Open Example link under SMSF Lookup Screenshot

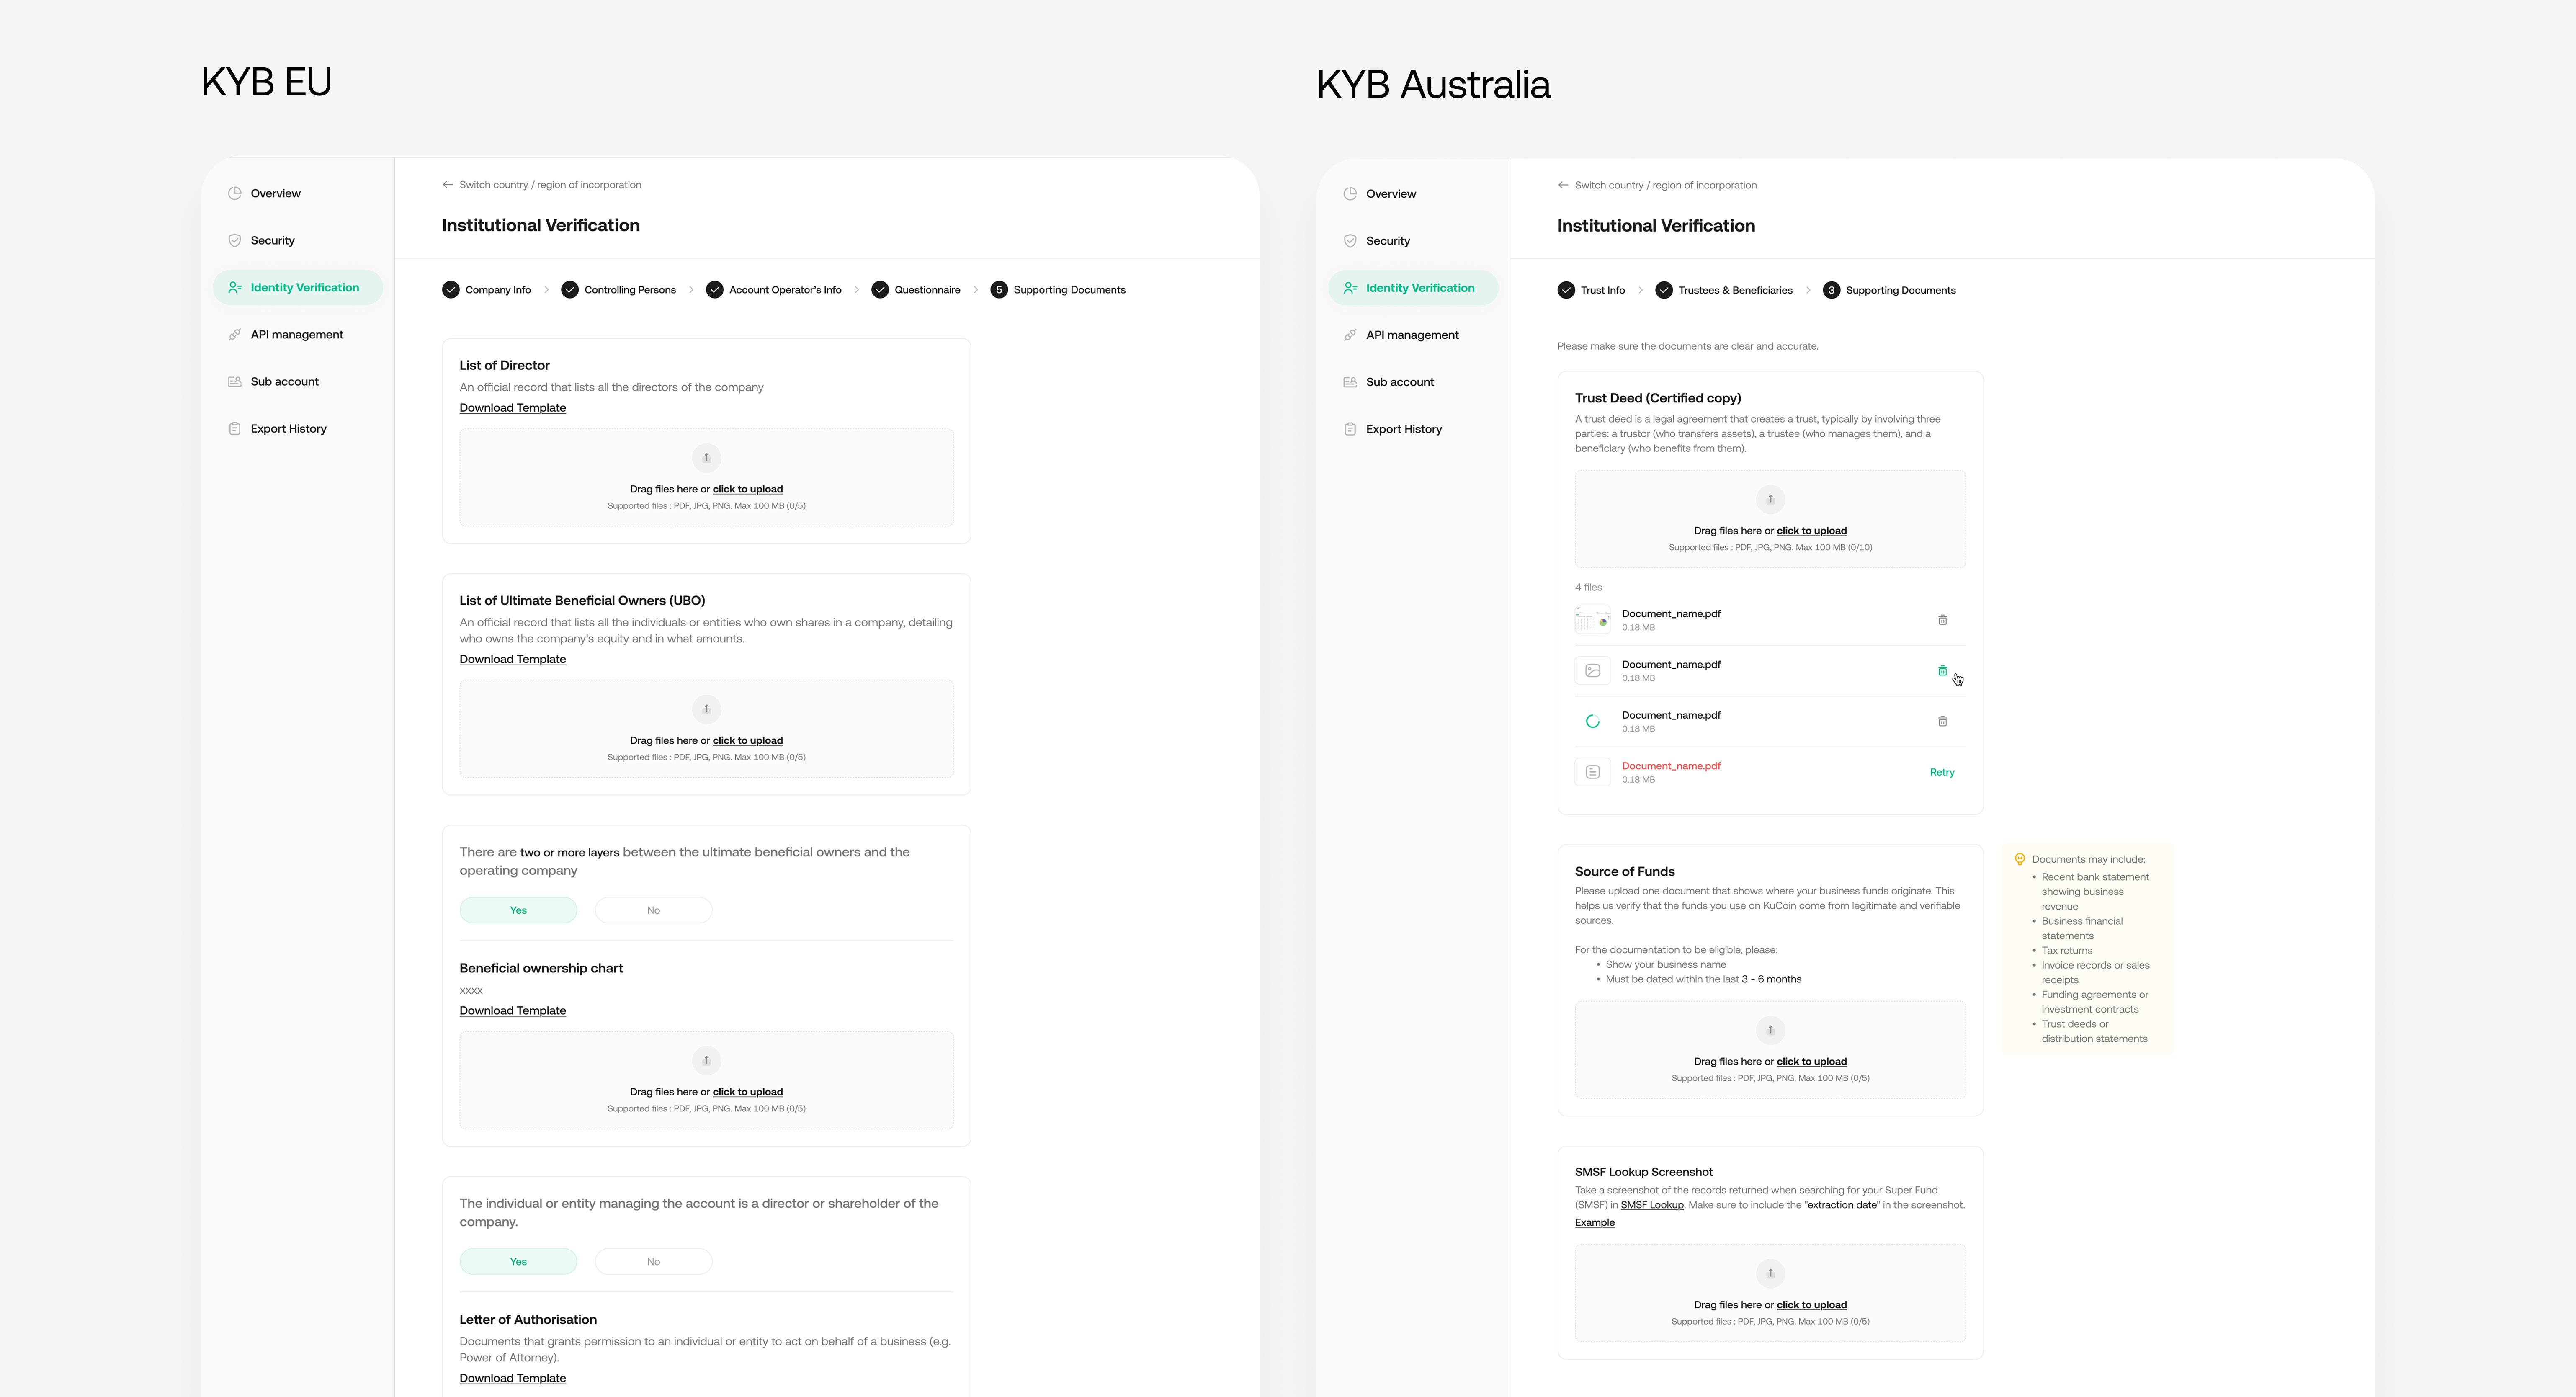(x=1594, y=1223)
